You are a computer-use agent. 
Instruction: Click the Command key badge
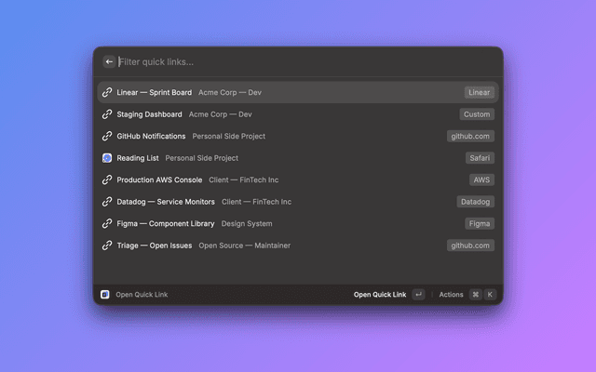coord(475,294)
